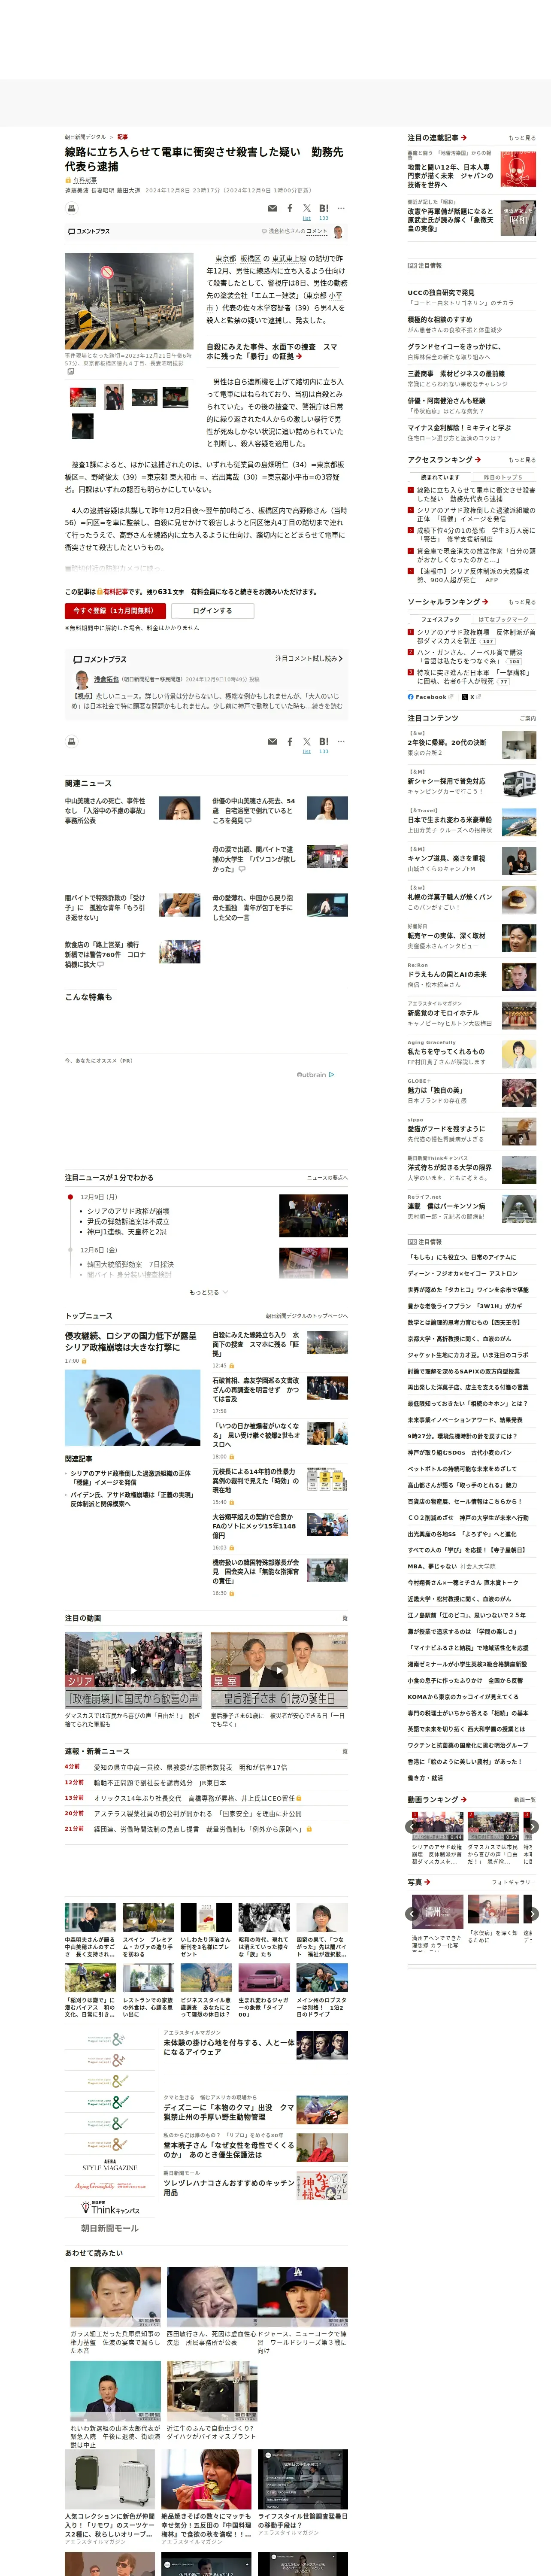
Task: Click the Putin and Assad top news photo
Action: click(133, 1408)
